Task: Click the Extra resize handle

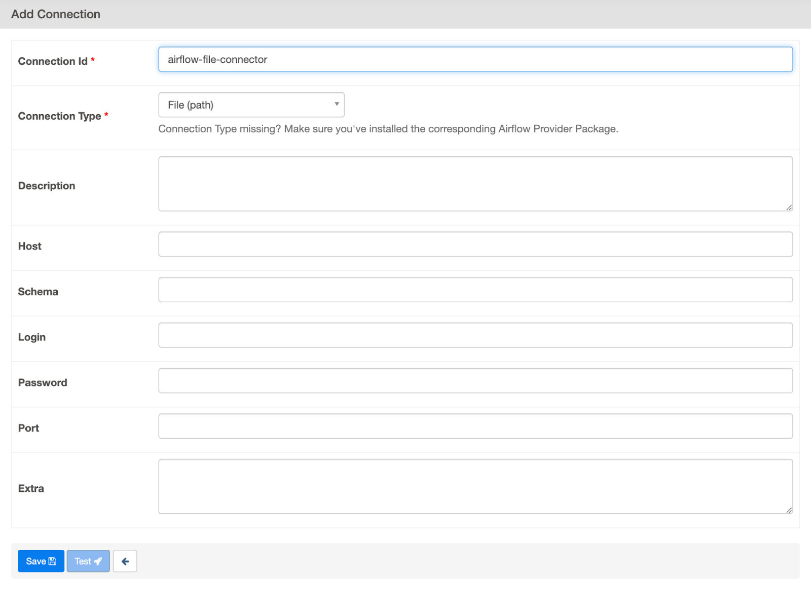Action: (789, 511)
